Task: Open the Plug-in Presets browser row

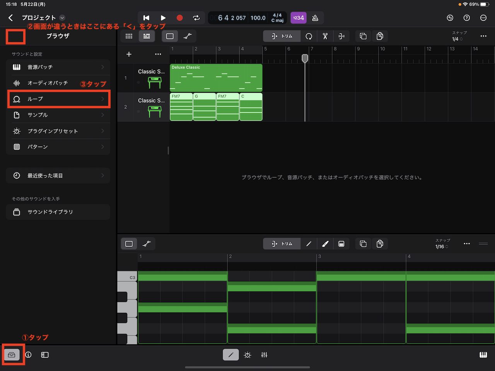Action: coord(58,131)
